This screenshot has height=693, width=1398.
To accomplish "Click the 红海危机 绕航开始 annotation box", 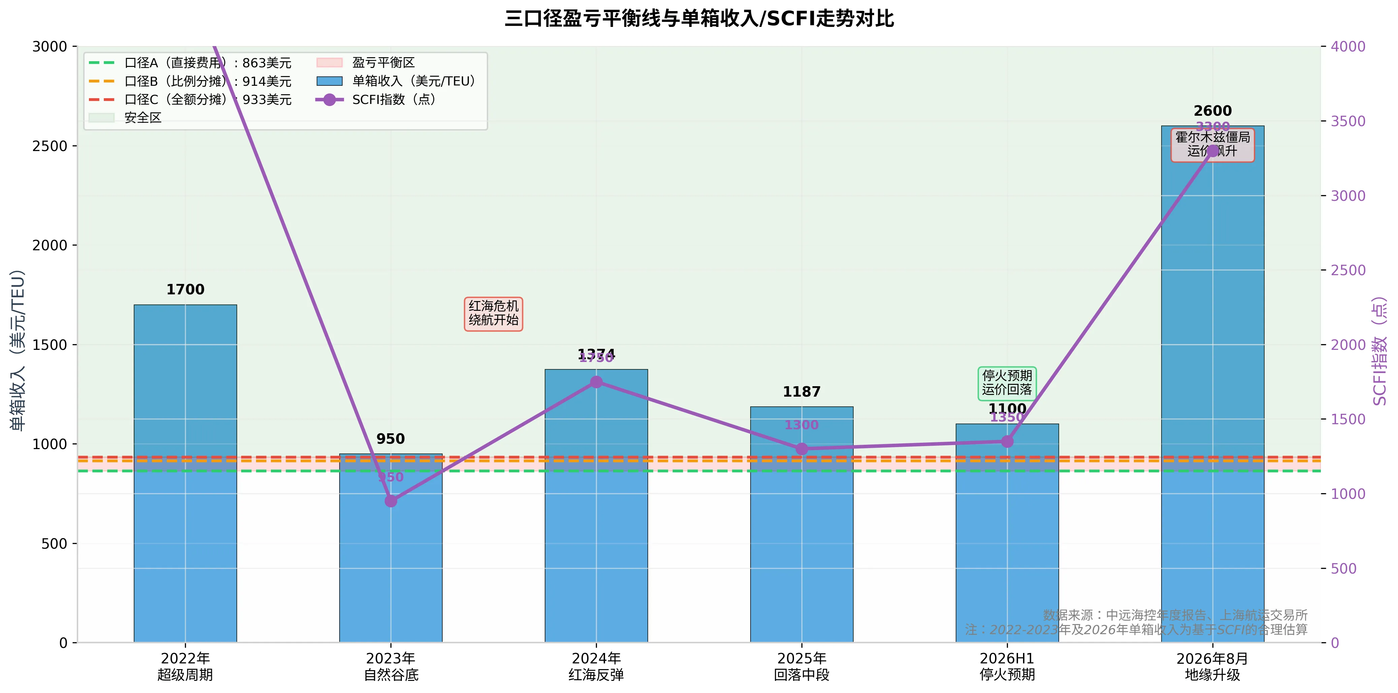I will [493, 314].
